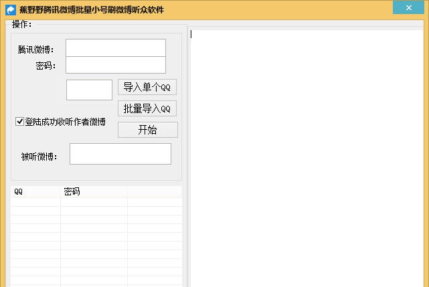Focus the 腾讯微博 account input field
The height and width of the screenshot is (287, 429).
tap(116, 47)
